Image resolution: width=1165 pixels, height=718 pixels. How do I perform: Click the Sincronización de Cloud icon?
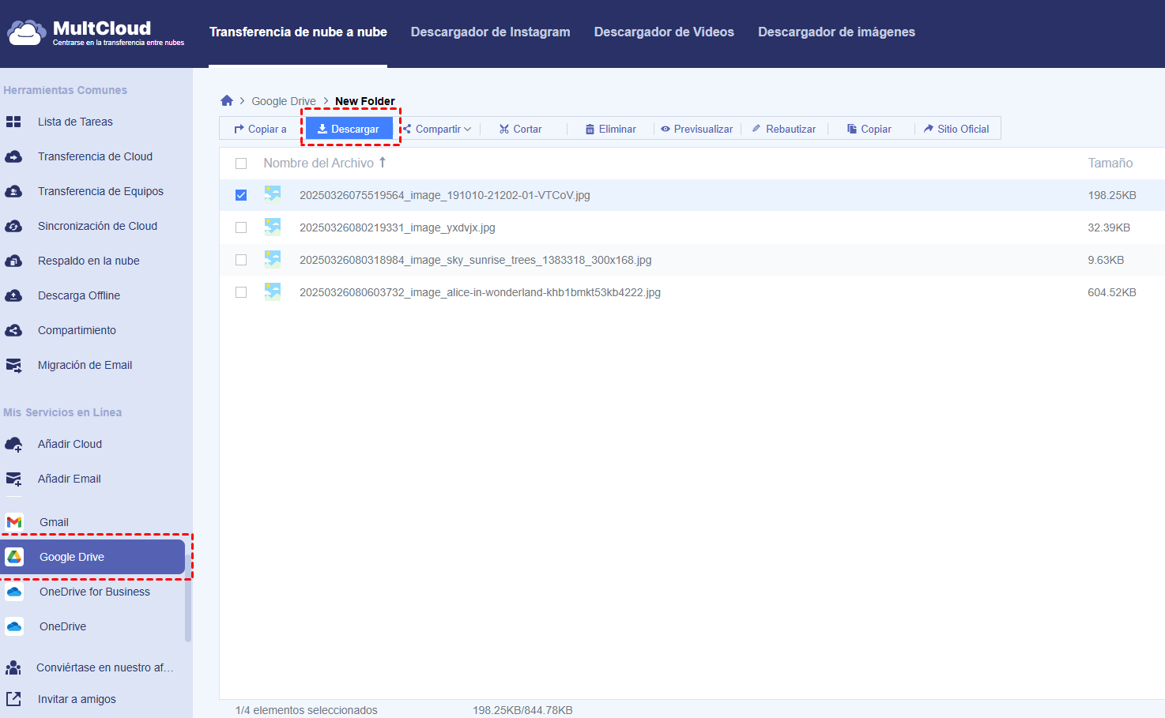[x=13, y=226]
